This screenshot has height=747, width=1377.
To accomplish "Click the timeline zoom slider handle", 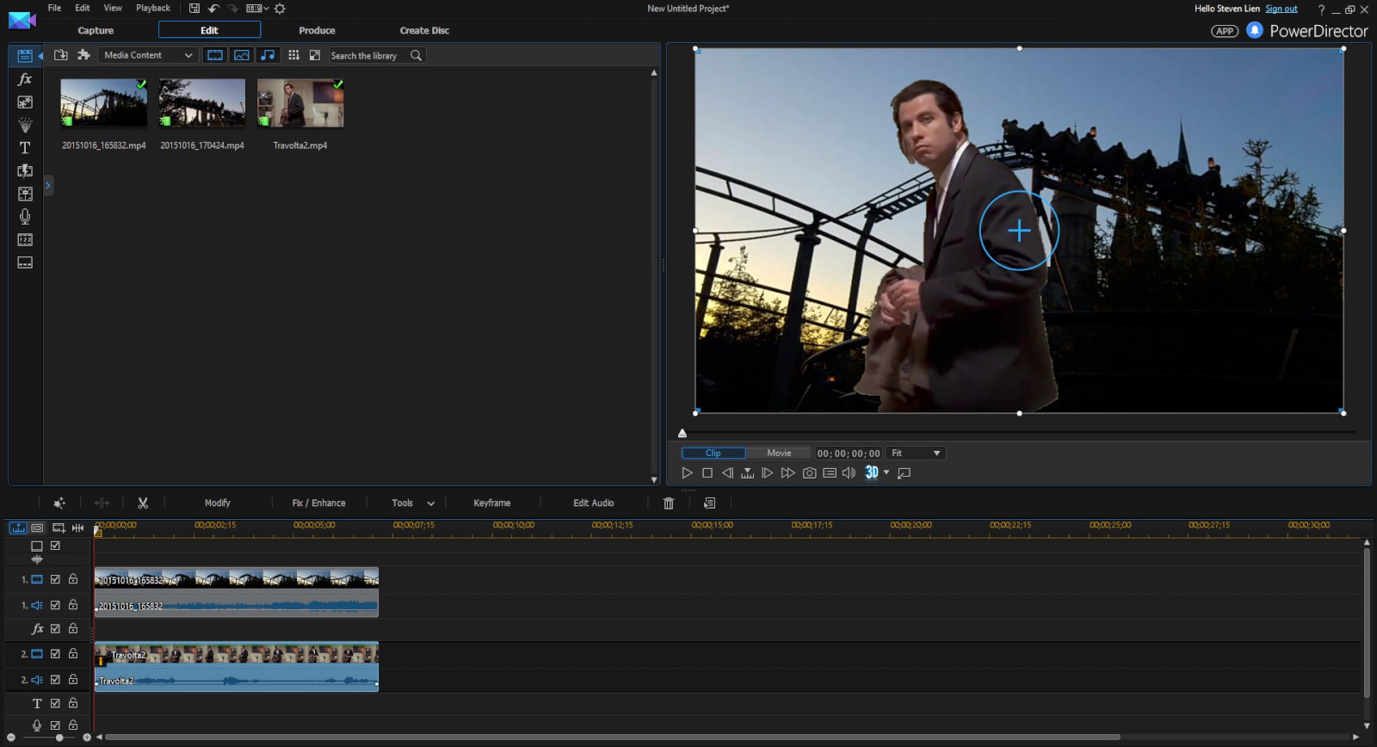I will coord(59,738).
